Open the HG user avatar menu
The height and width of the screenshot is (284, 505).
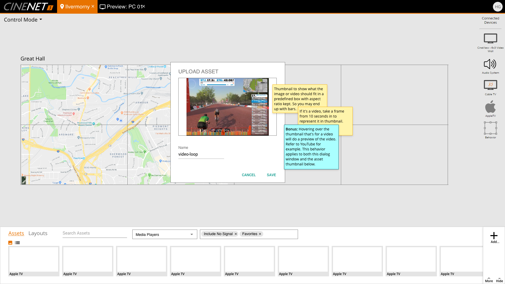point(498,7)
